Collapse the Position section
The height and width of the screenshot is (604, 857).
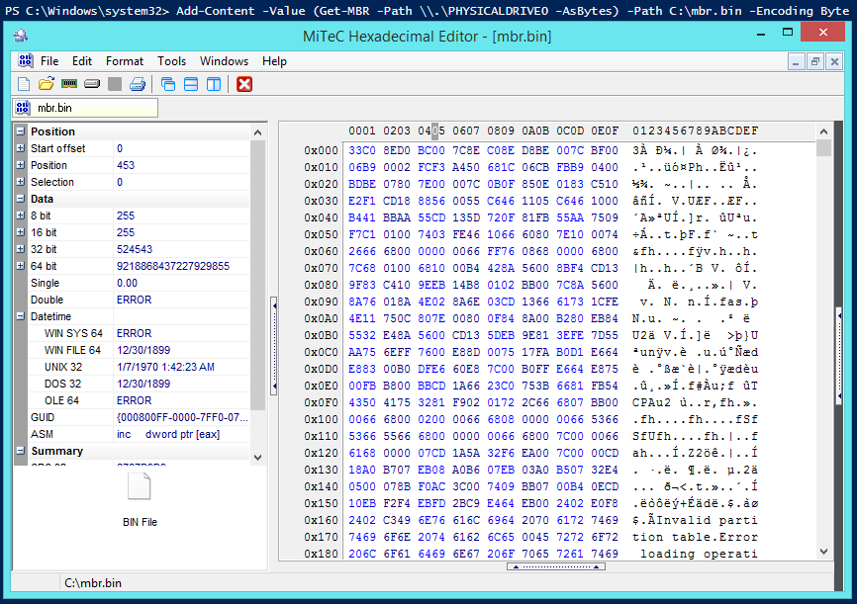coord(20,131)
